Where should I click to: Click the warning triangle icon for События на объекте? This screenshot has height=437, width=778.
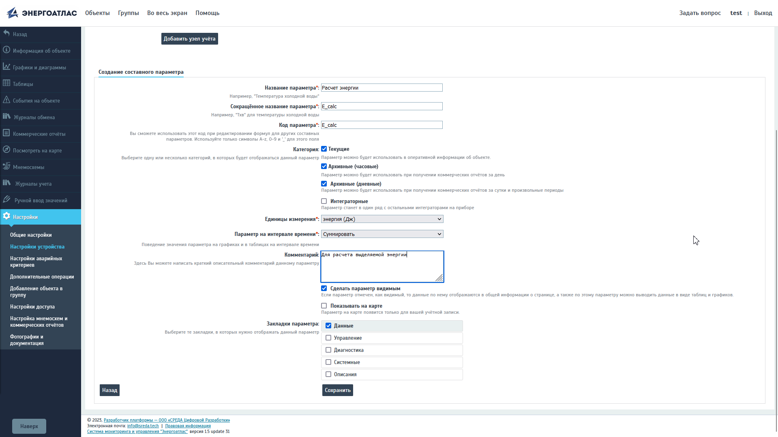(6, 100)
